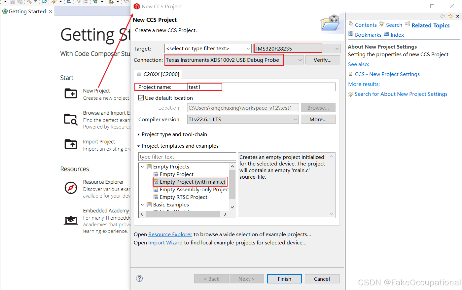The width and height of the screenshot is (462, 290).
Task: Select Empty RTSC Project template
Action: point(184,197)
